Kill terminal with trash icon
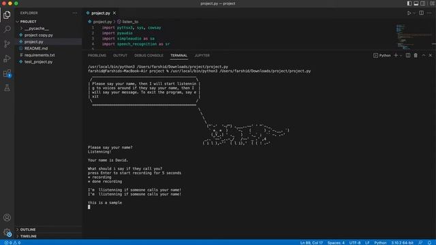The width and height of the screenshot is (436, 245). [x=416, y=55]
